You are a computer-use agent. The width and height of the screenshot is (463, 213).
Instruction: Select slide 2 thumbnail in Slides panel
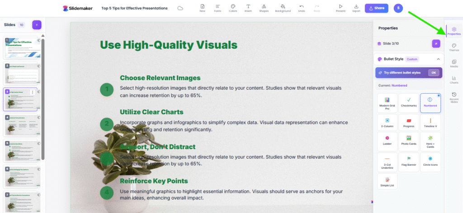pyautogui.click(x=21, y=73)
